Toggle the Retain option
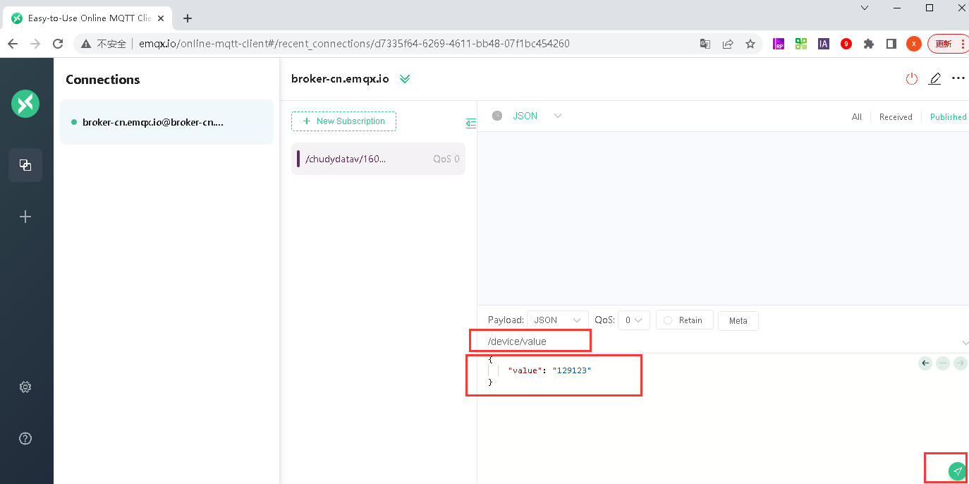 pos(684,320)
